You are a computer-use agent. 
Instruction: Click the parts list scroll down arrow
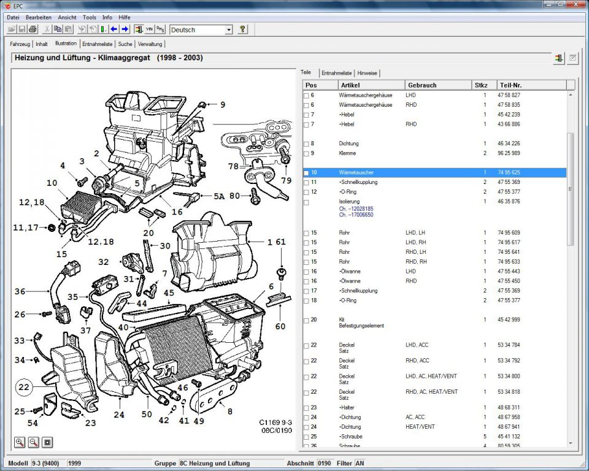point(571,443)
